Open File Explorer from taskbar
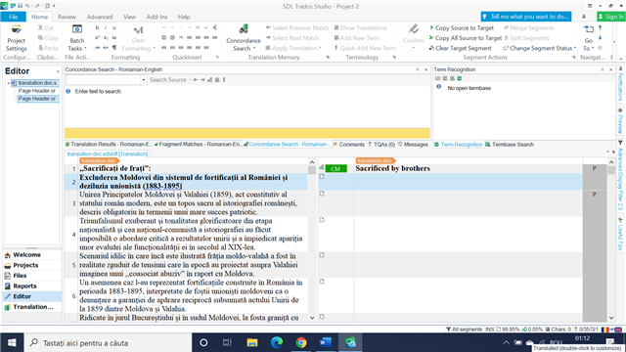This screenshot has width=626, height=352. point(252,342)
